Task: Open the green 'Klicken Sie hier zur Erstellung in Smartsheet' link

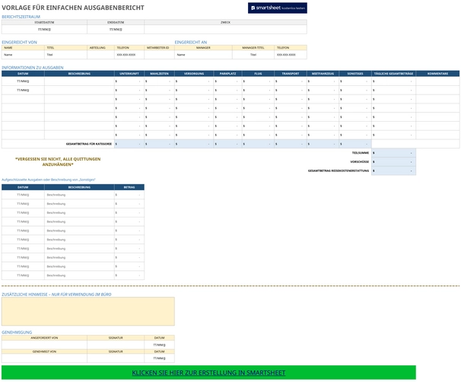Action: point(208,373)
